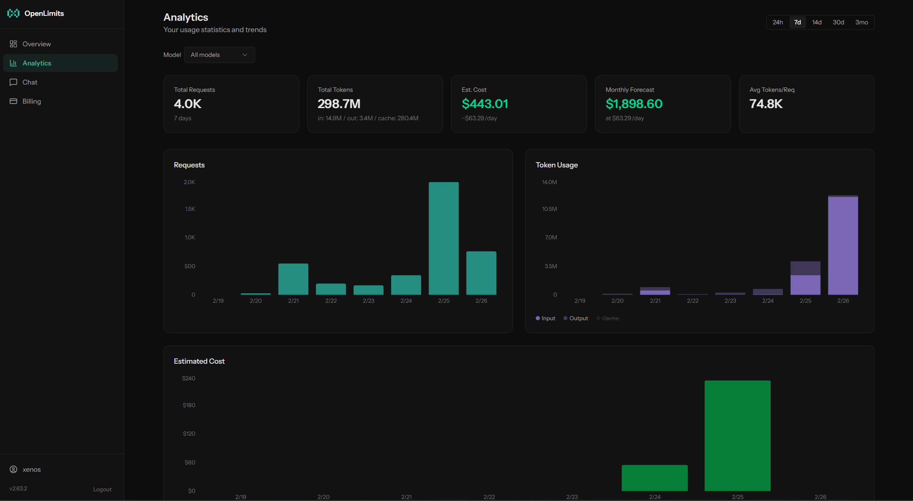
Task: Toggle the Input series in legend
Action: pyautogui.click(x=546, y=318)
